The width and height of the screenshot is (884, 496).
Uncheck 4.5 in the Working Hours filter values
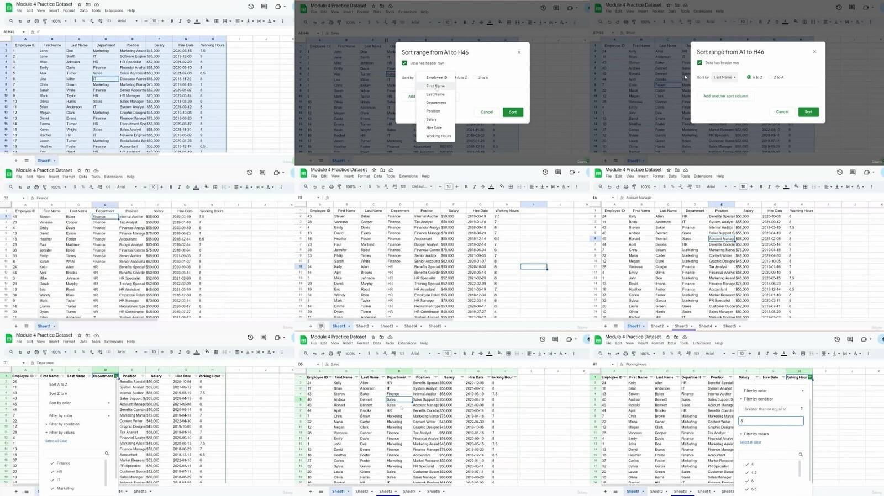pyautogui.click(x=747, y=473)
